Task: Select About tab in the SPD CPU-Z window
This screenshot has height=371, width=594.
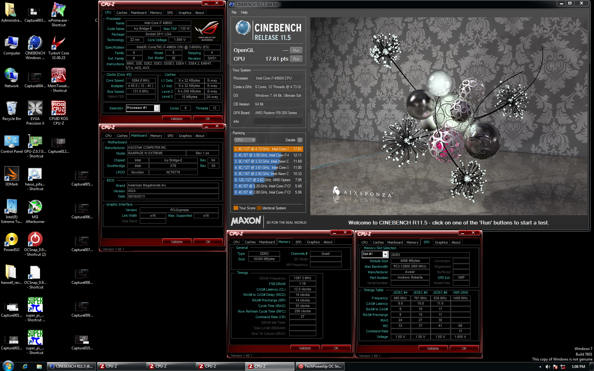Action: (x=456, y=242)
